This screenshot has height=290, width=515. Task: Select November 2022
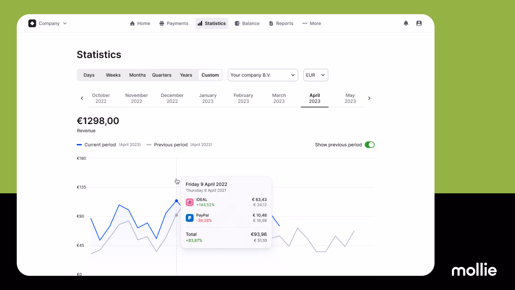pos(136,98)
